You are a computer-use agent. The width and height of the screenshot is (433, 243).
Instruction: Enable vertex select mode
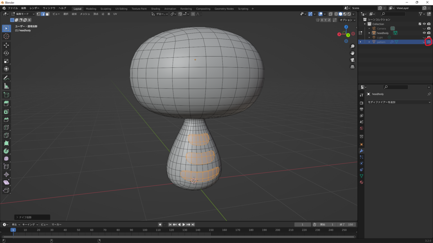[x=39, y=14]
